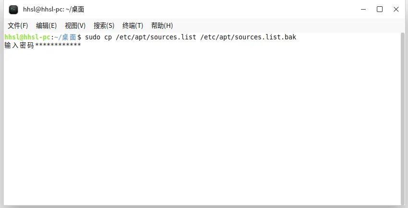Open the 终端(T) menu
This screenshot has height=208, width=408.
click(132, 25)
